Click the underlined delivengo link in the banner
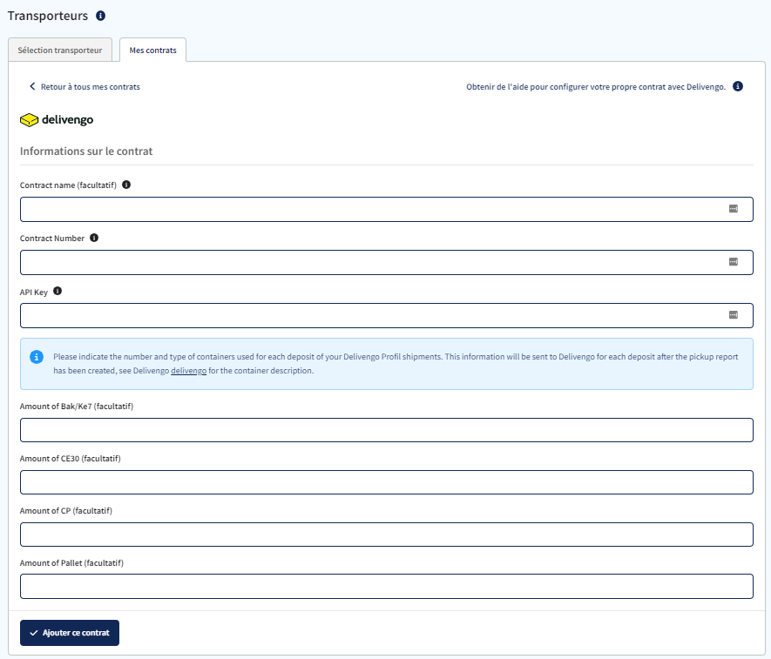The height and width of the screenshot is (659, 771). 190,370
